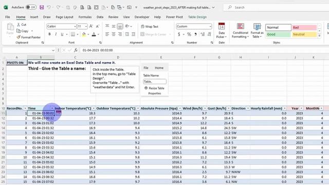Click the Redo arrow icon
329x185 pixels.
pyautogui.click(x=58, y=7)
